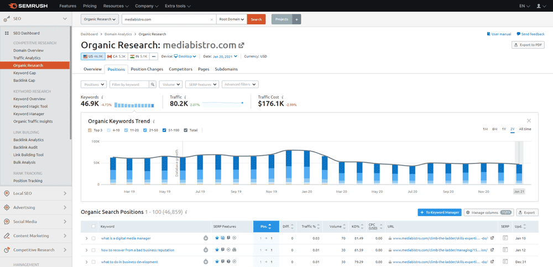The image size is (553, 267).
Task: Select US 46.9K database
Action: [92, 56]
